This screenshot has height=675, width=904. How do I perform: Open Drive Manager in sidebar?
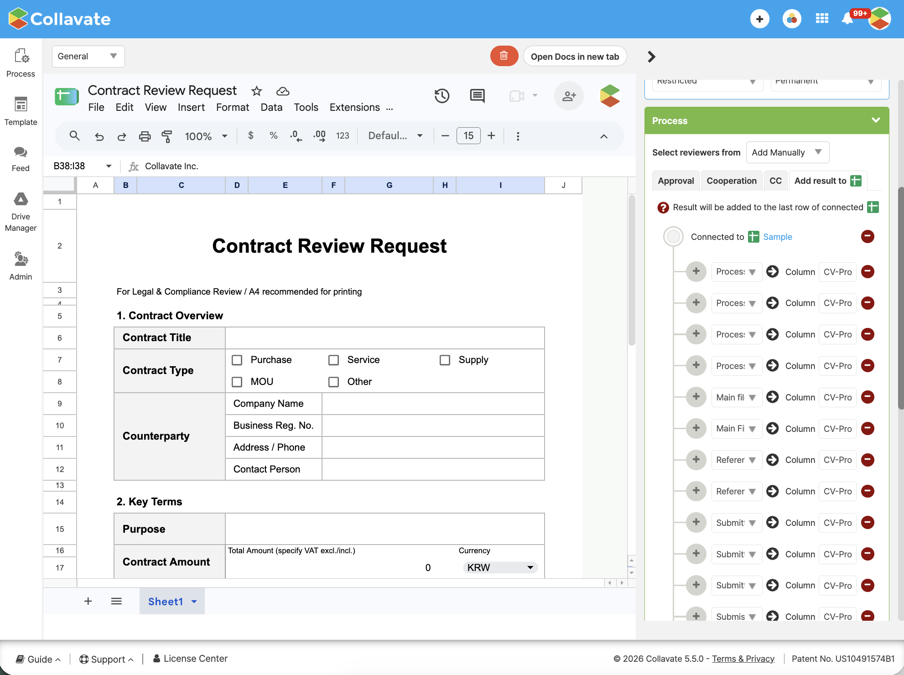[21, 212]
